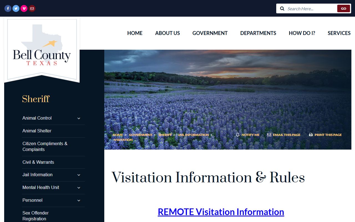Image resolution: width=355 pixels, height=222 pixels.
Task: Click the Bell County Texas logo
Action: tap(42, 50)
